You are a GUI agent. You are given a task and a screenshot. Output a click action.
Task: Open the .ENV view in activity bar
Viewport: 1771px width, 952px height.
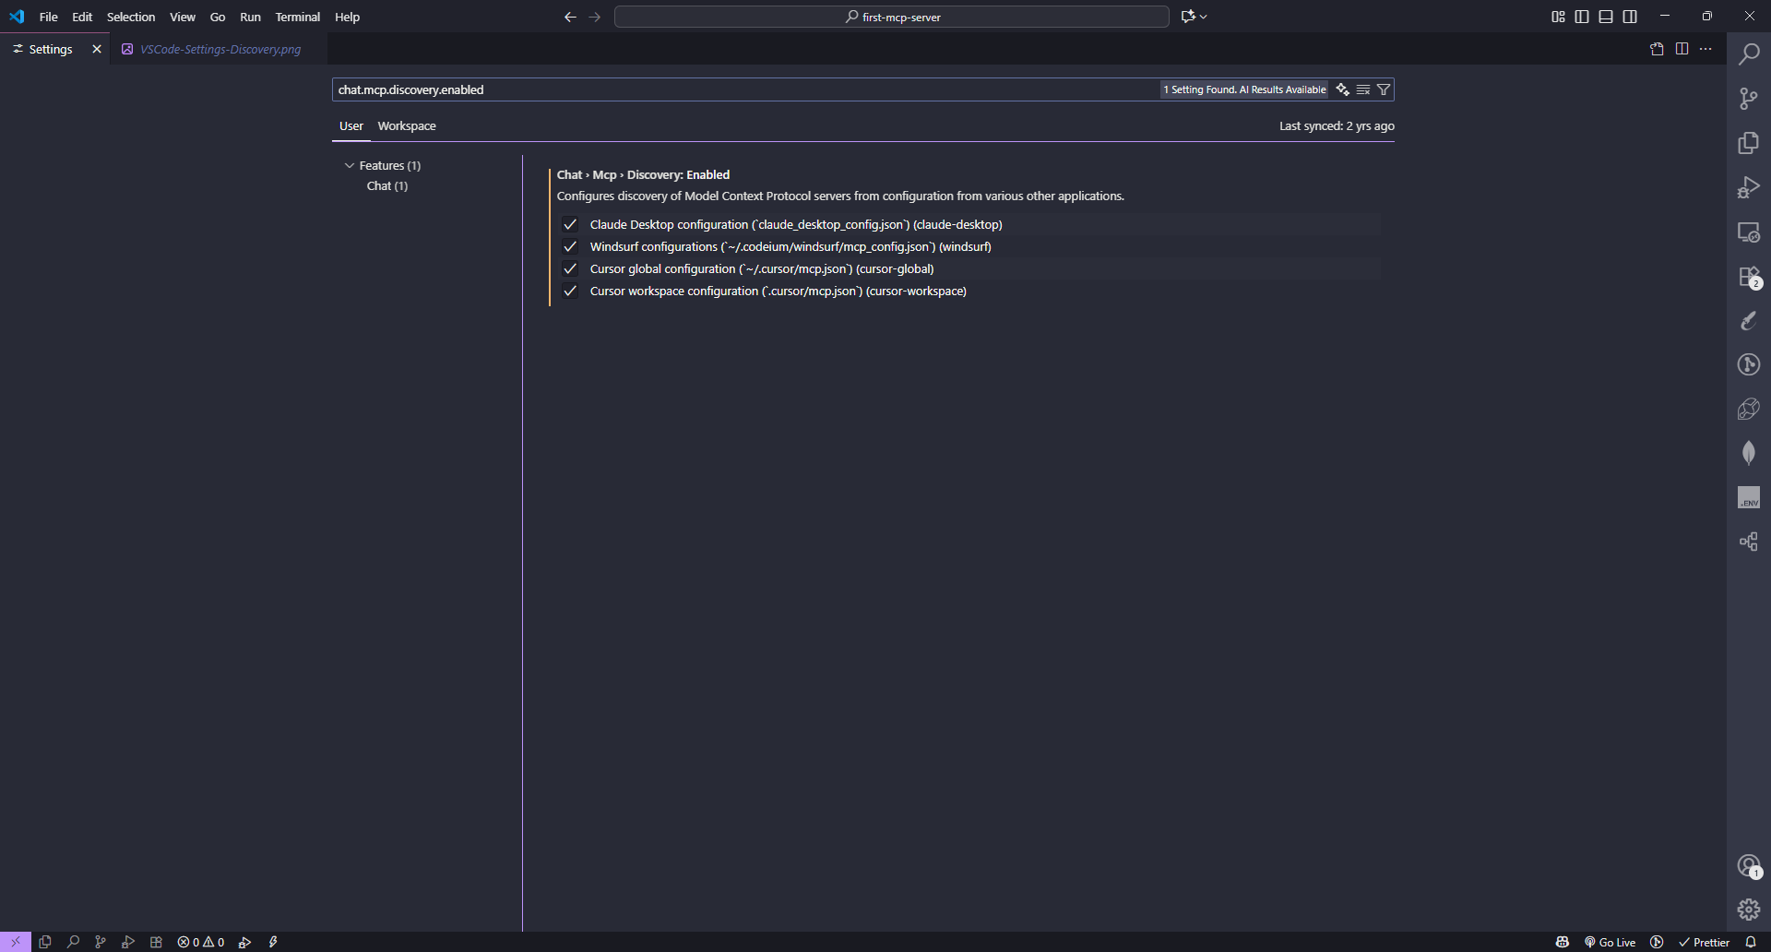point(1748,497)
